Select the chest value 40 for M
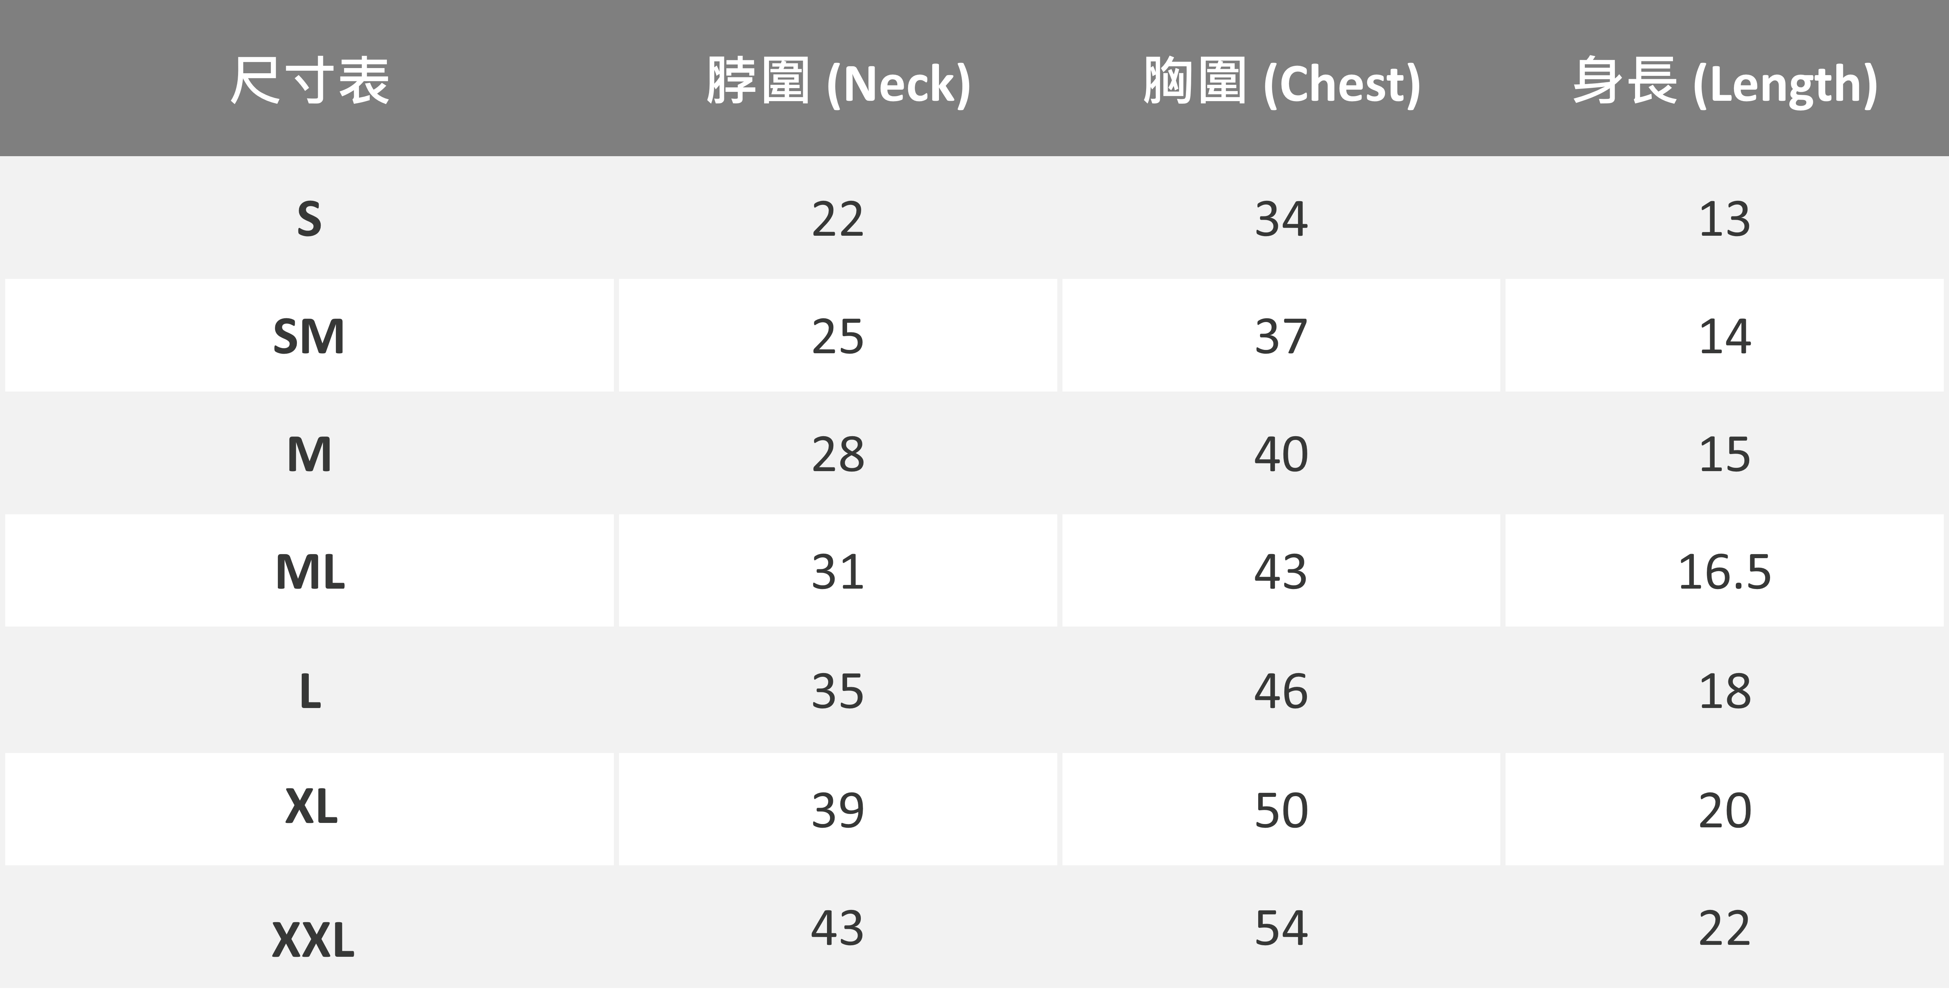The height and width of the screenshot is (1004, 1949). pyautogui.click(x=1281, y=454)
